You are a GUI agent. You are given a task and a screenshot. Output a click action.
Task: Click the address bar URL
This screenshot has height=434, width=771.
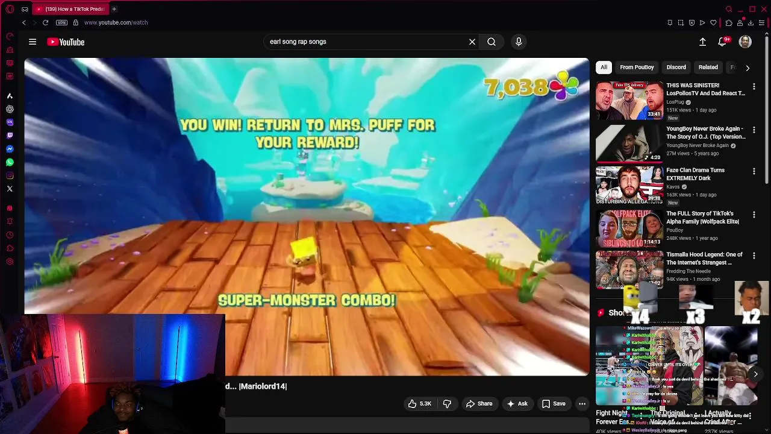[x=116, y=22]
